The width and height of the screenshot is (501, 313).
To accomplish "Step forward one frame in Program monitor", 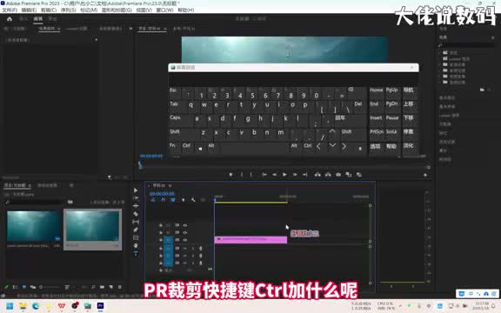I will (x=295, y=175).
